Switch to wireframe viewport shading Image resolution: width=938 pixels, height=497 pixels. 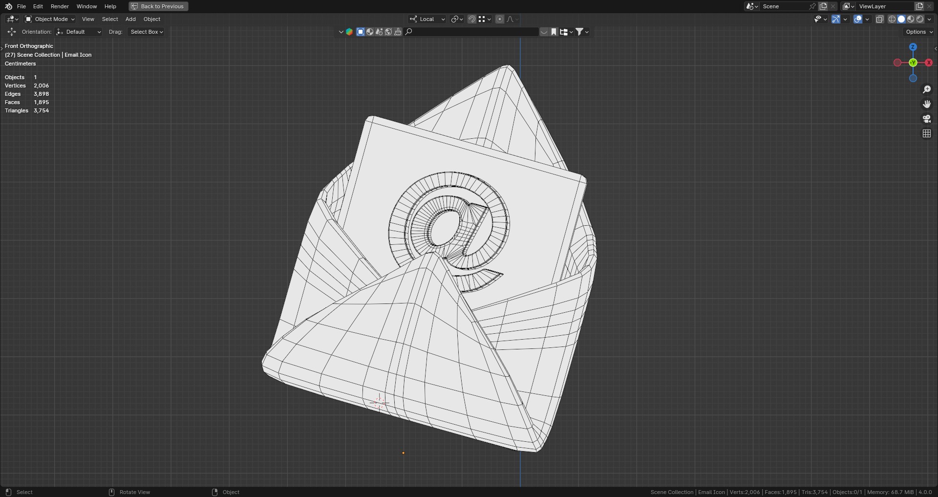(892, 19)
